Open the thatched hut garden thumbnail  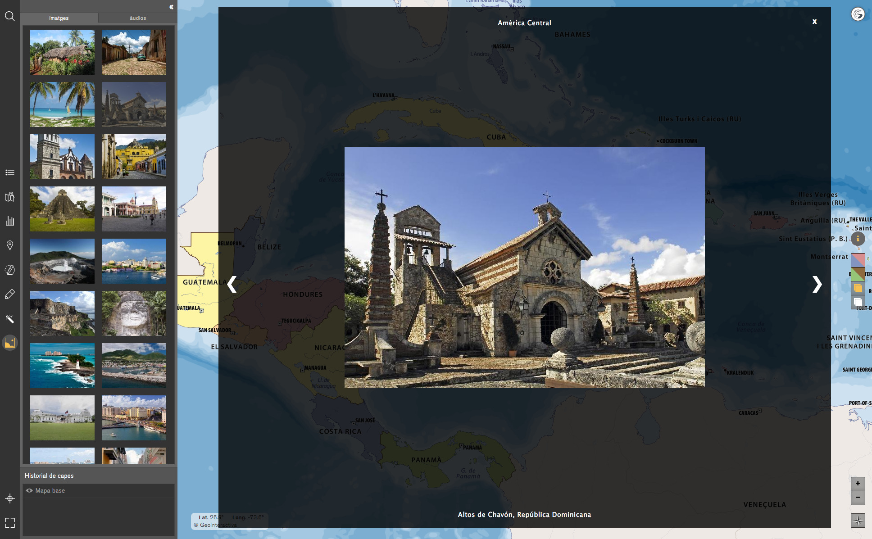click(x=62, y=52)
